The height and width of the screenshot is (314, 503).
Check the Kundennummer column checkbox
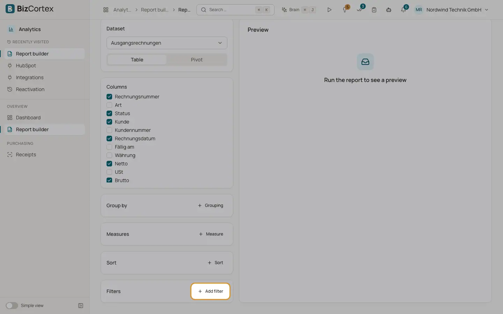pyautogui.click(x=109, y=130)
